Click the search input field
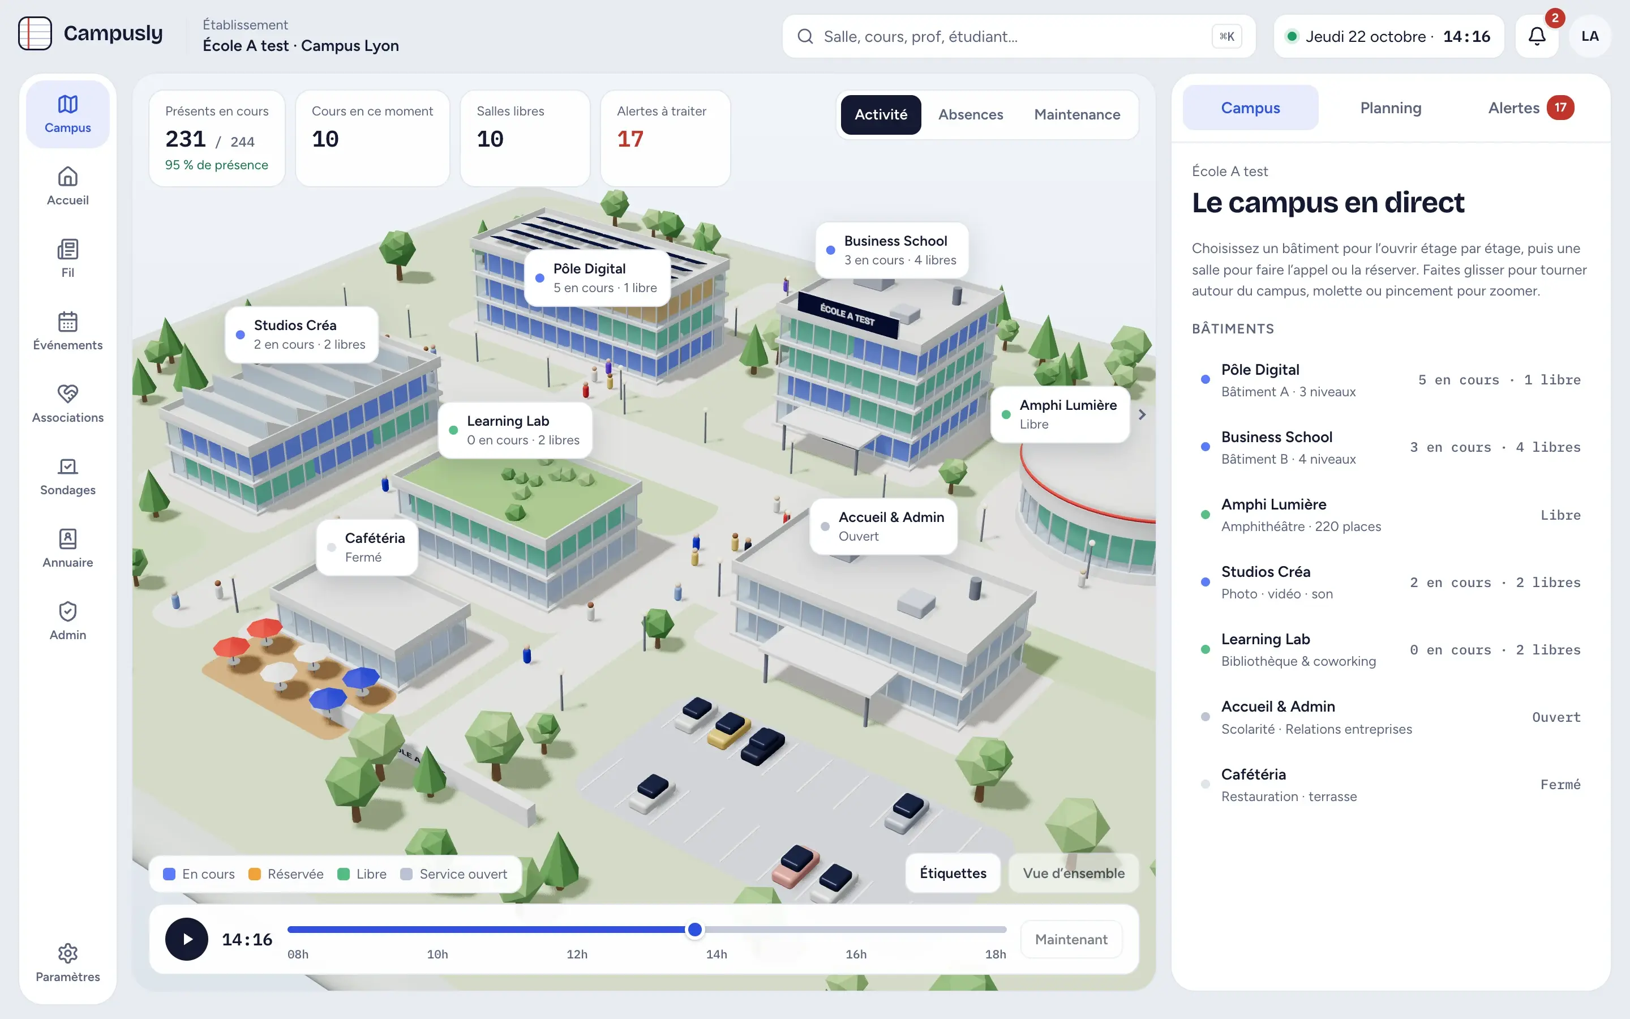This screenshot has width=1630, height=1019. (1018, 36)
